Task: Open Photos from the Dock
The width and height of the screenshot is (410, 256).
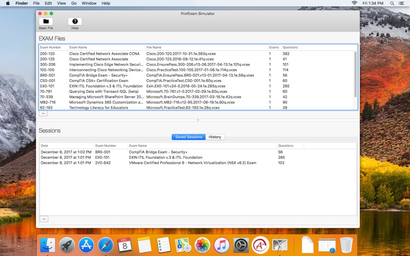Action: 202,245
